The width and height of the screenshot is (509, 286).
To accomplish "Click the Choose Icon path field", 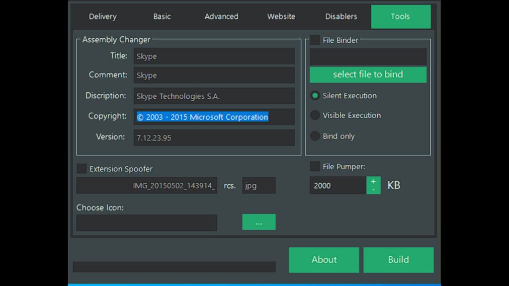I will pyautogui.click(x=147, y=222).
